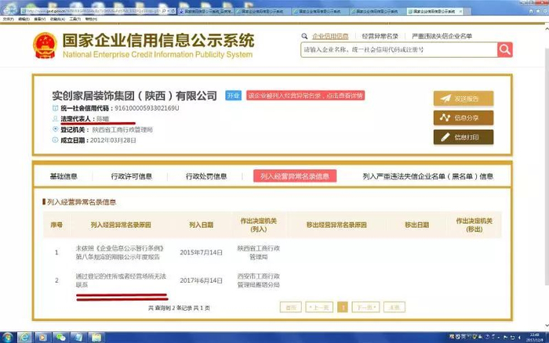Click the red abnormal-list warning badge
Screen dimensions: 549x343
305,96
